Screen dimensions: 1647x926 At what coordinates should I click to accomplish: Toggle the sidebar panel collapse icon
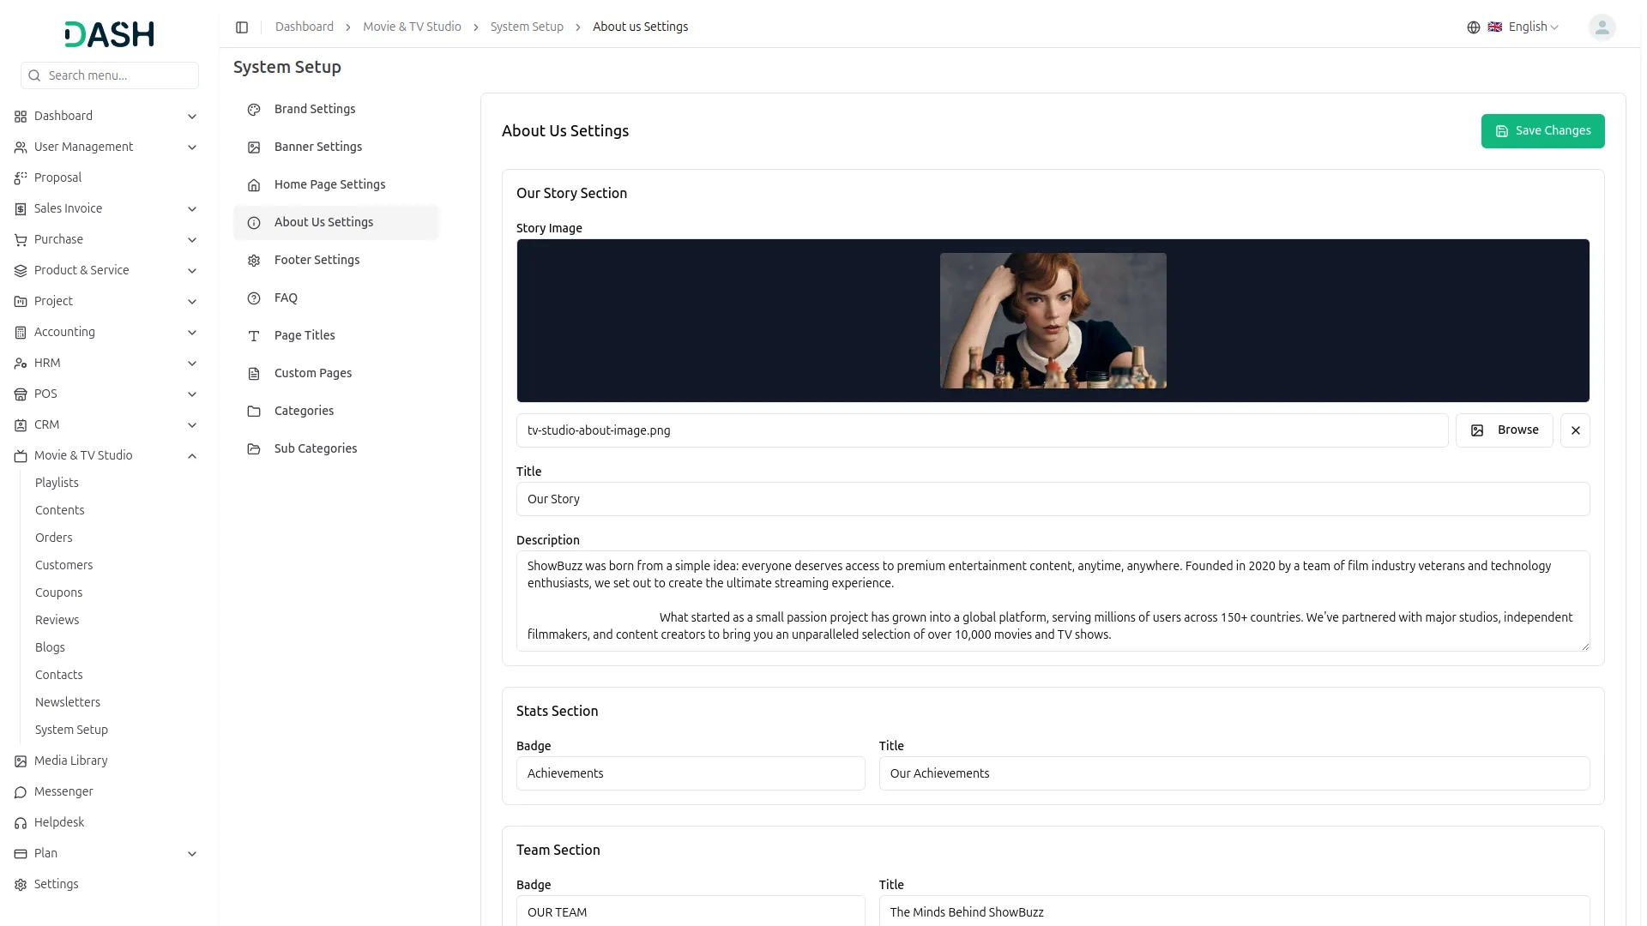(x=242, y=27)
